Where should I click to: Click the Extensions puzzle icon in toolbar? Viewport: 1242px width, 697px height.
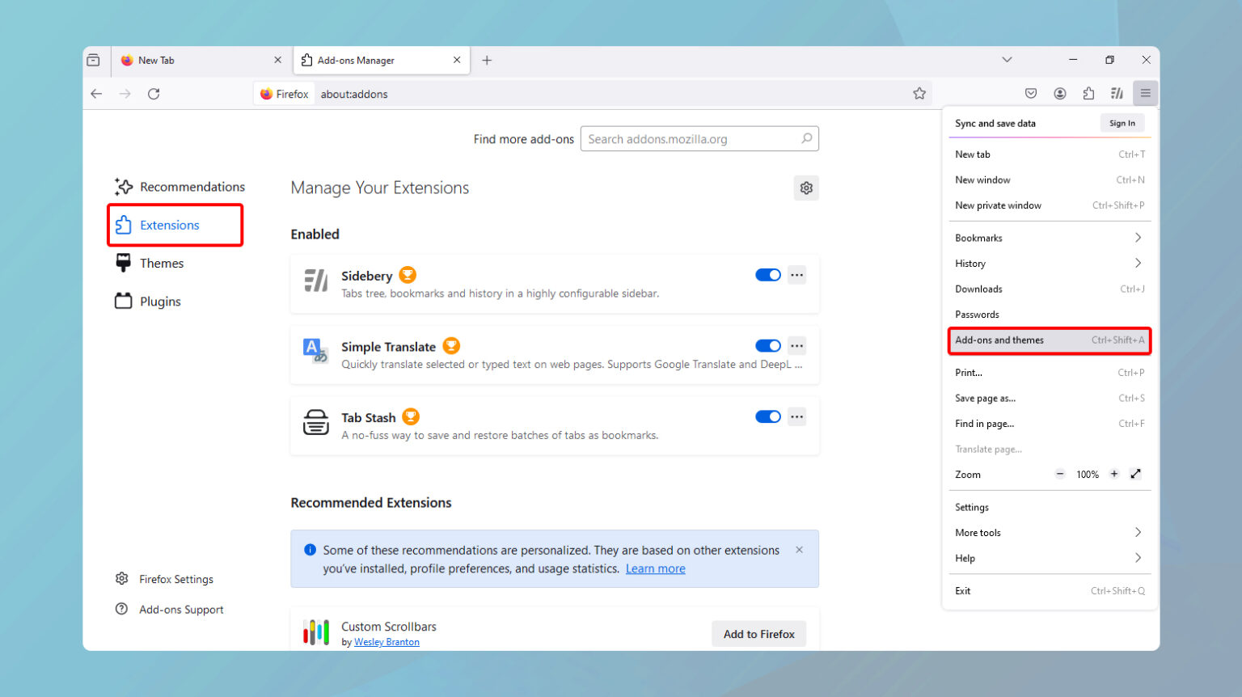point(1088,94)
